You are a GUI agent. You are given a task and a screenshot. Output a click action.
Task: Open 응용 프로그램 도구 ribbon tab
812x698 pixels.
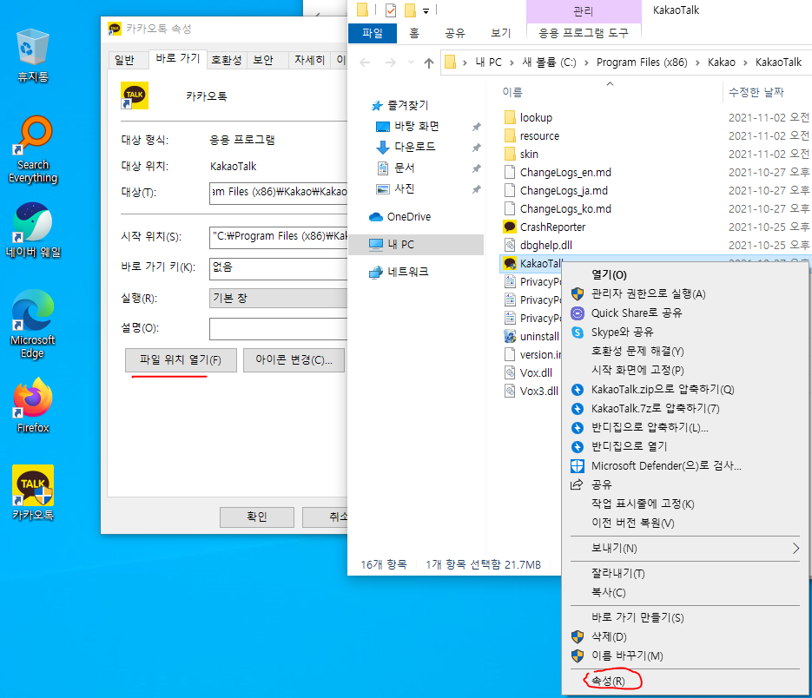(584, 33)
